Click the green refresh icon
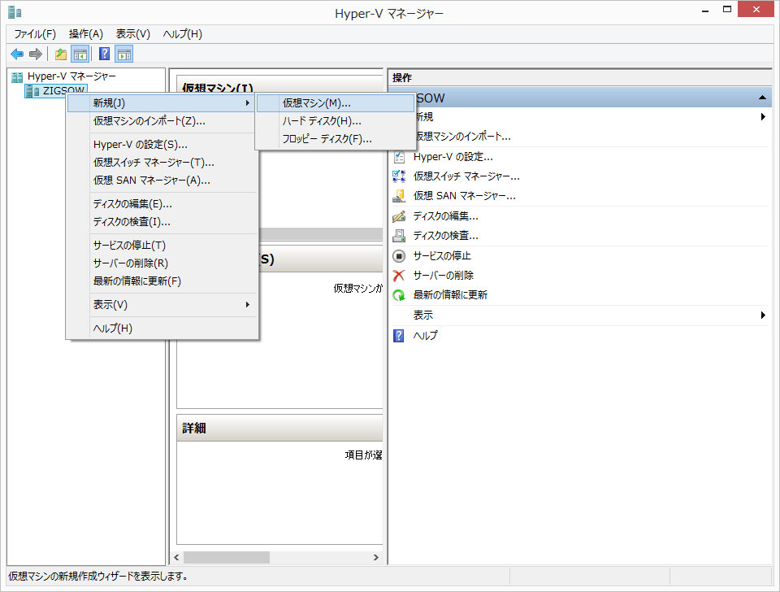 coord(399,295)
